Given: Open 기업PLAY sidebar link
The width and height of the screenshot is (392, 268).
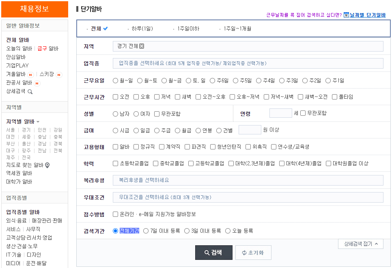Looking at the screenshot, I should tap(17, 65).
